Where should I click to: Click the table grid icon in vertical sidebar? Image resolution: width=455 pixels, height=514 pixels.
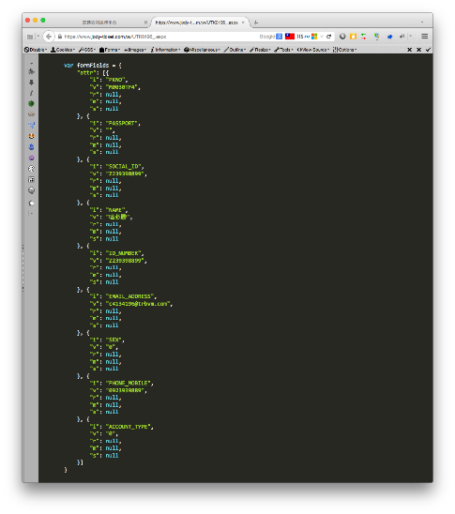click(x=32, y=180)
